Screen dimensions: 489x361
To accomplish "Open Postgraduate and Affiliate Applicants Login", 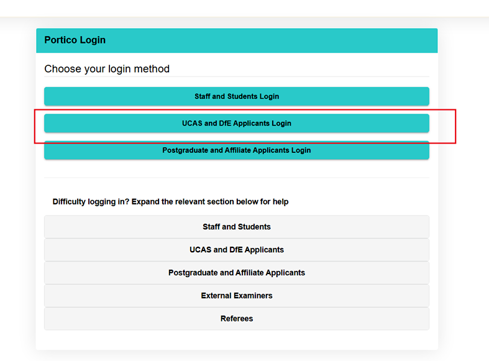I will pos(236,150).
